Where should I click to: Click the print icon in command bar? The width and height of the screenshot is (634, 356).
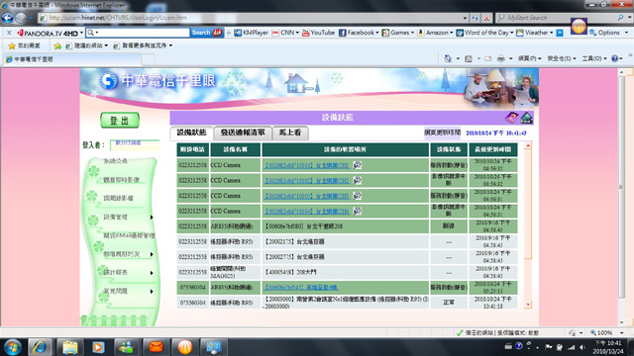(500, 59)
